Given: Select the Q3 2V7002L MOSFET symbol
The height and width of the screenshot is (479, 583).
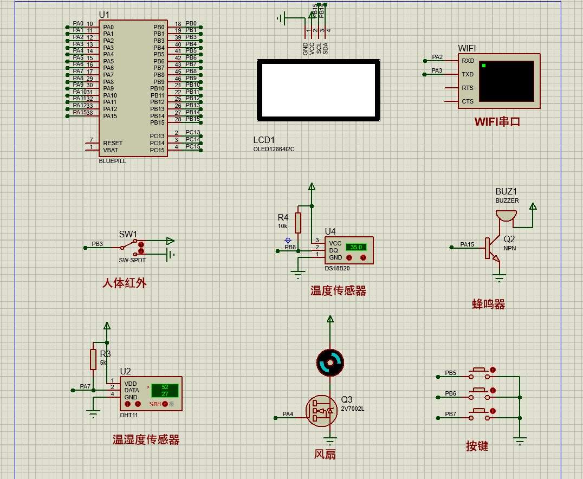Looking at the screenshot, I should 322,411.
